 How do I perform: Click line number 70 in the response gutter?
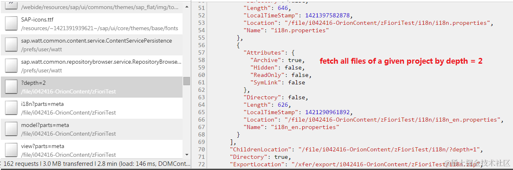point(202,149)
